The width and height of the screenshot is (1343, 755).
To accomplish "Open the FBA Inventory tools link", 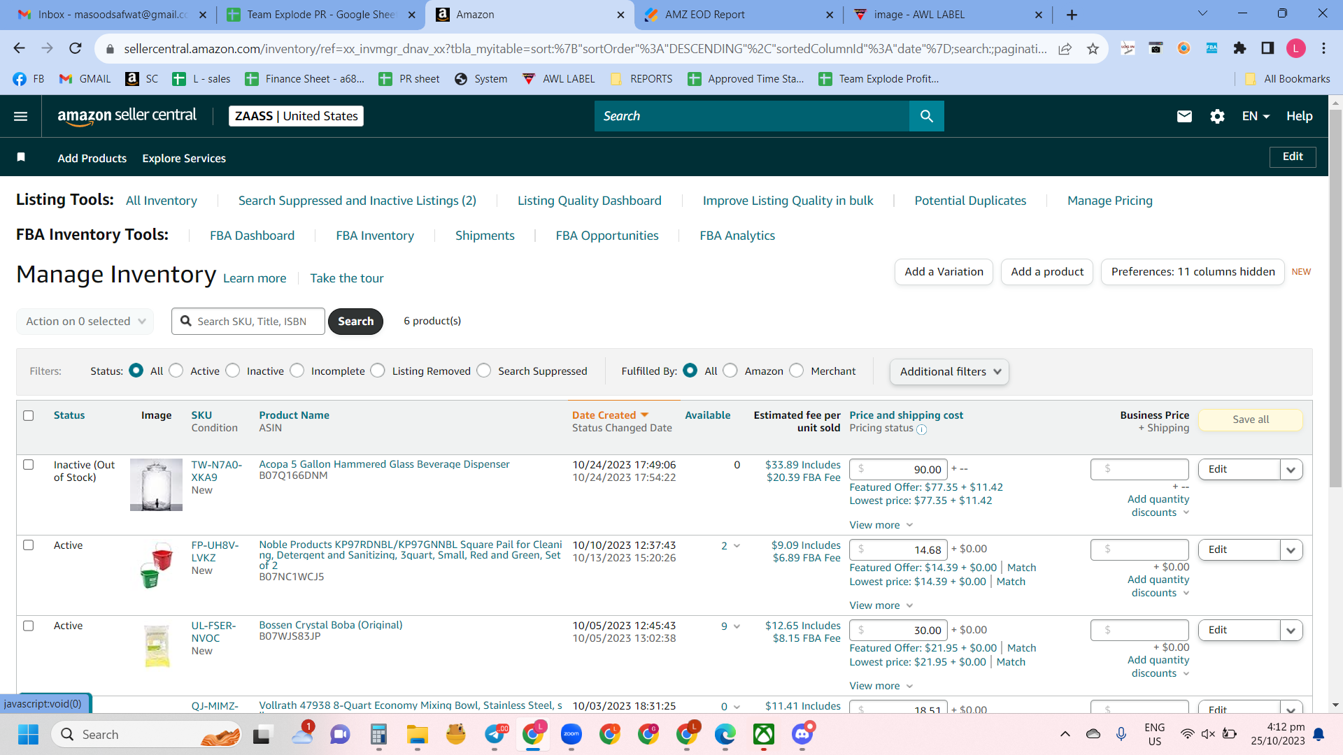I will click(x=375, y=236).
